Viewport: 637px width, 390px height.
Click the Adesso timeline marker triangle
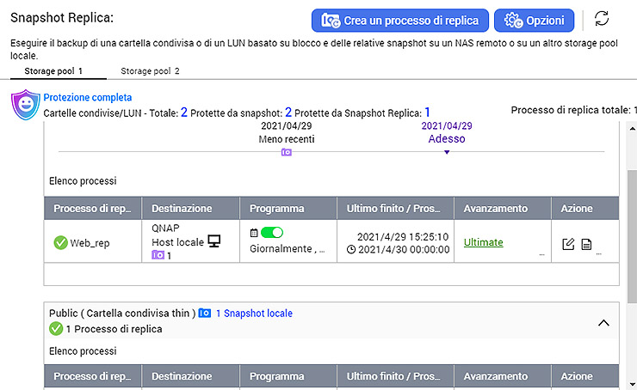(x=447, y=152)
